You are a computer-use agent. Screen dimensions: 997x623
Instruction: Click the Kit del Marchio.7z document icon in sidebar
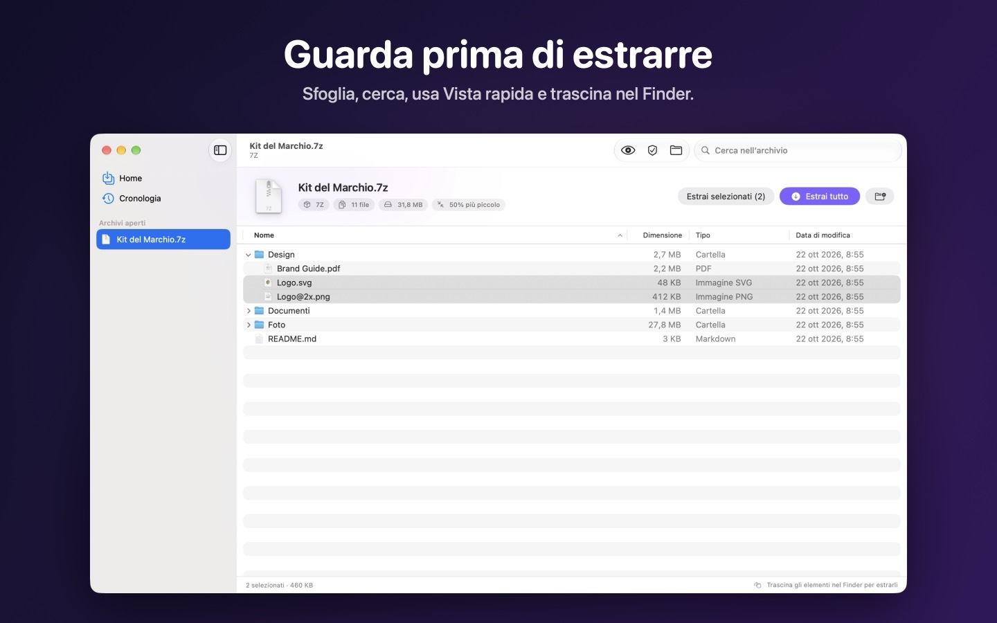106,240
